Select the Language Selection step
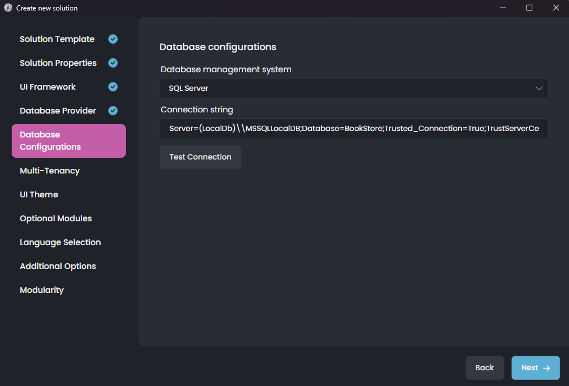Image resolution: width=569 pixels, height=386 pixels. [x=60, y=242]
